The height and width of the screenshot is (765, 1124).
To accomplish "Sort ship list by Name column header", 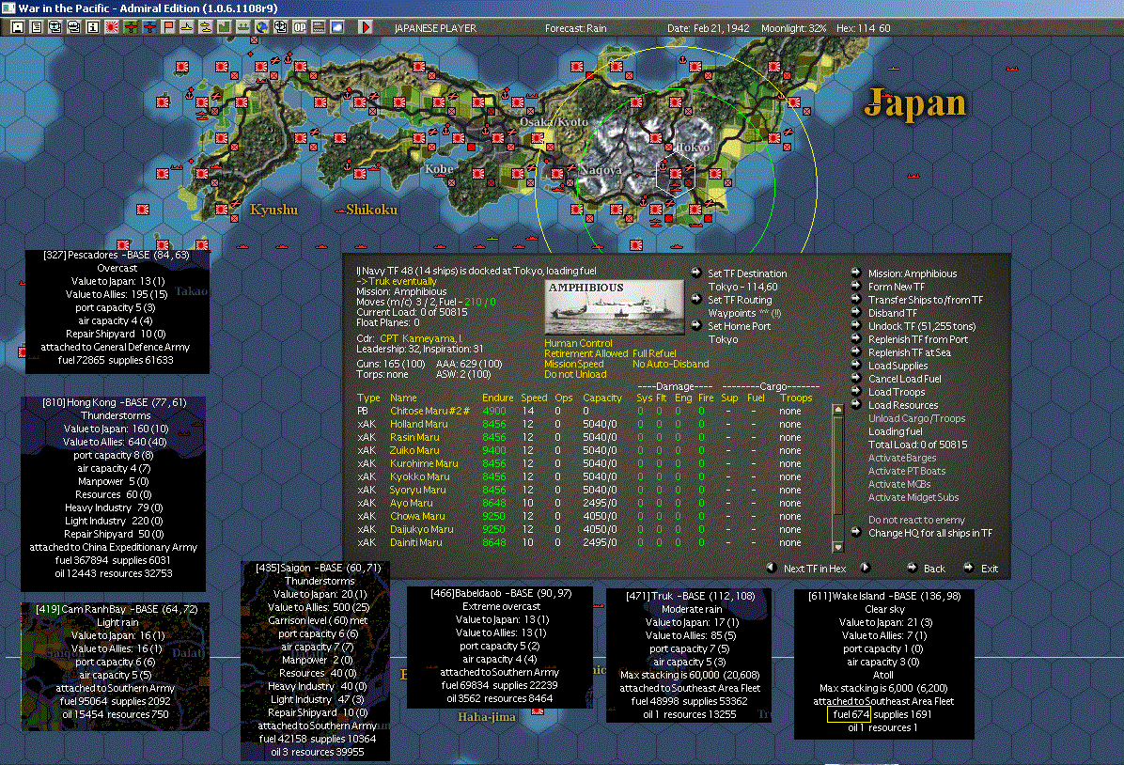I will coord(403,398).
